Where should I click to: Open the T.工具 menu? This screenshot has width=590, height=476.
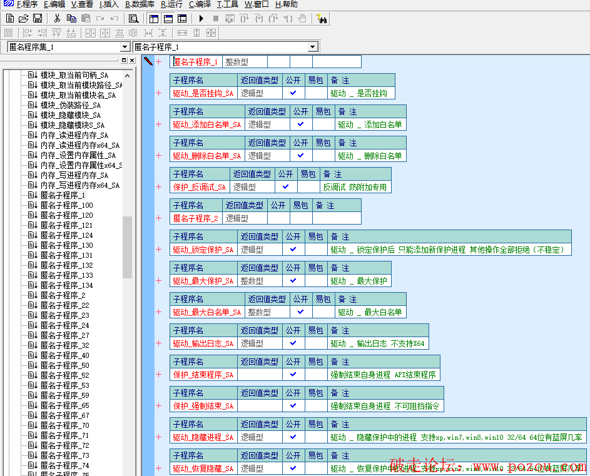tap(228, 4)
